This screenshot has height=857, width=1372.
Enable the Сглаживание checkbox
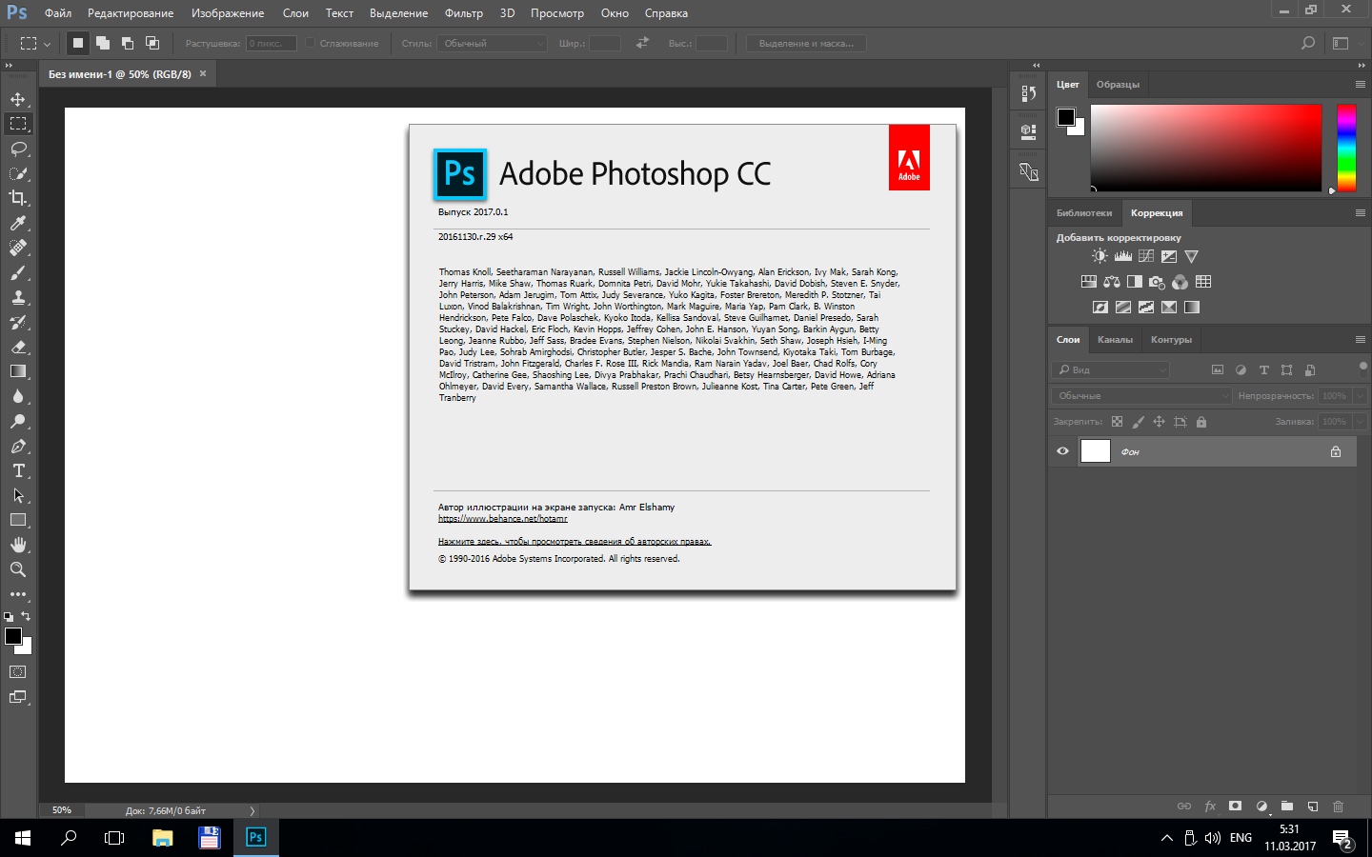click(x=311, y=43)
